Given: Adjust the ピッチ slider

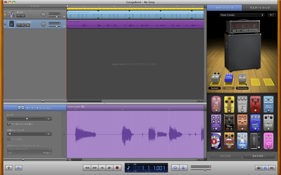Looking at the screenshot, I should click(27, 119).
